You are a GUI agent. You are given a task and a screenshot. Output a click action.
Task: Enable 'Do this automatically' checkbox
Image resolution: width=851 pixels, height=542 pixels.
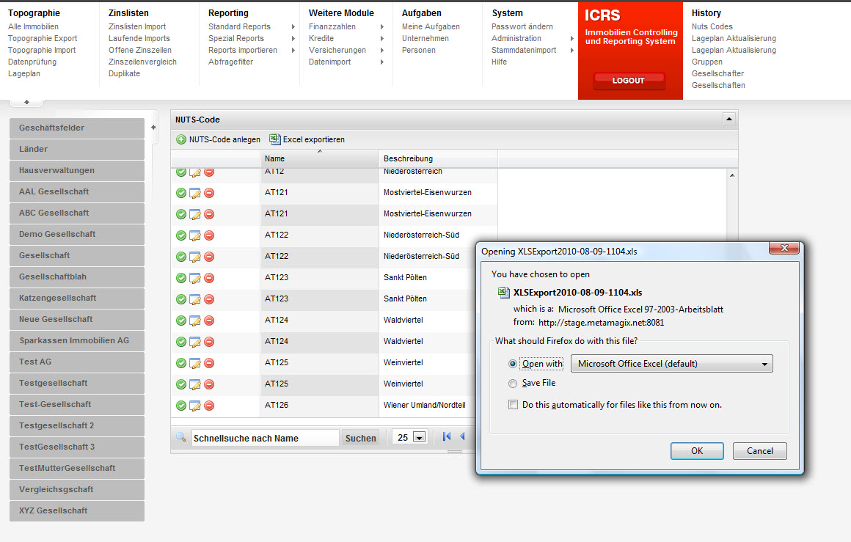513,405
